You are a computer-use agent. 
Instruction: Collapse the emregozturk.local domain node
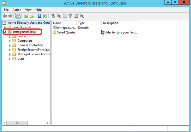point(5,32)
